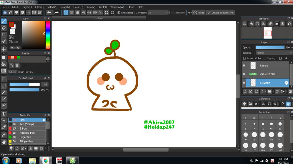
Task: Open File menu
Action: [5, 7]
